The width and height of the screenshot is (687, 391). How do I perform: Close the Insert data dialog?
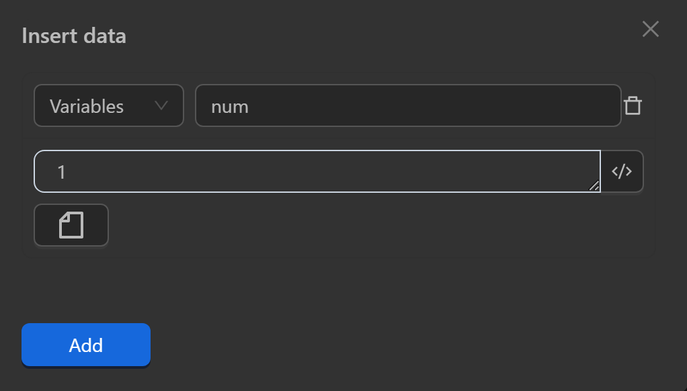(650, 29)
